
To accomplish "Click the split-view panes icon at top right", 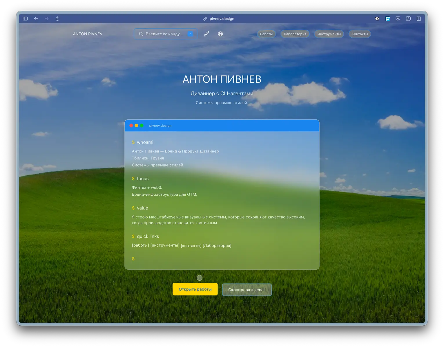I will [x=419, y=18].
